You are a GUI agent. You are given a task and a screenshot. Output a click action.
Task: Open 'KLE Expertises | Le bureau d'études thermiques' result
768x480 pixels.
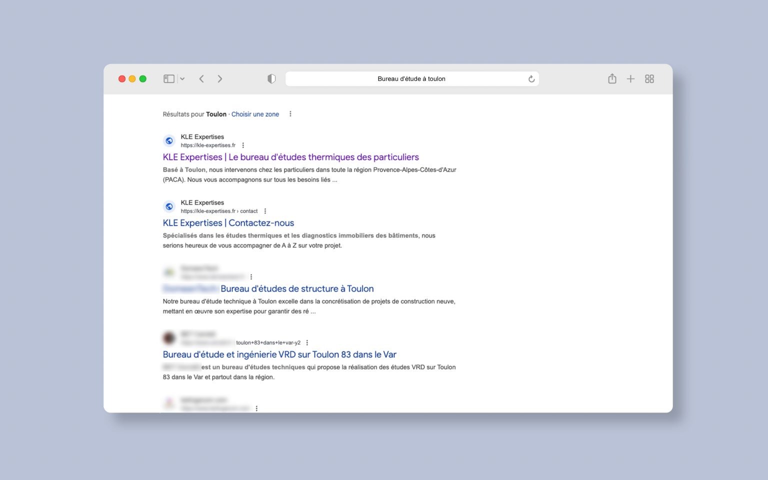coord(290,157)
